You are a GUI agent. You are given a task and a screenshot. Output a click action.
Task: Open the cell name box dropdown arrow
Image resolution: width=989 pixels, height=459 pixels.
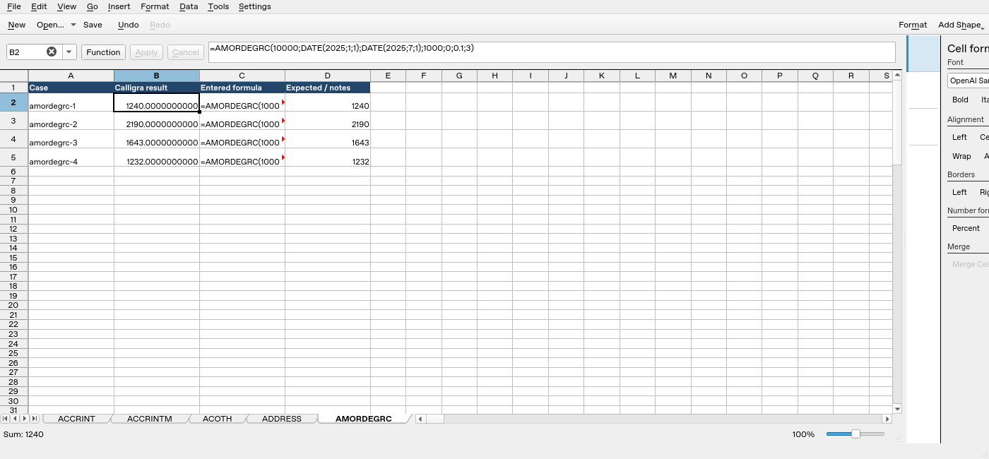[x=69, y=52]
